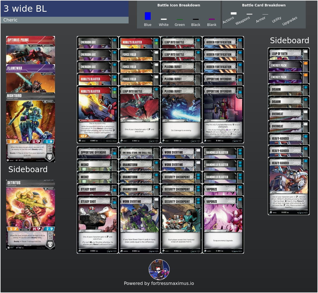Click the "Utility" card type label

(276, 20)
